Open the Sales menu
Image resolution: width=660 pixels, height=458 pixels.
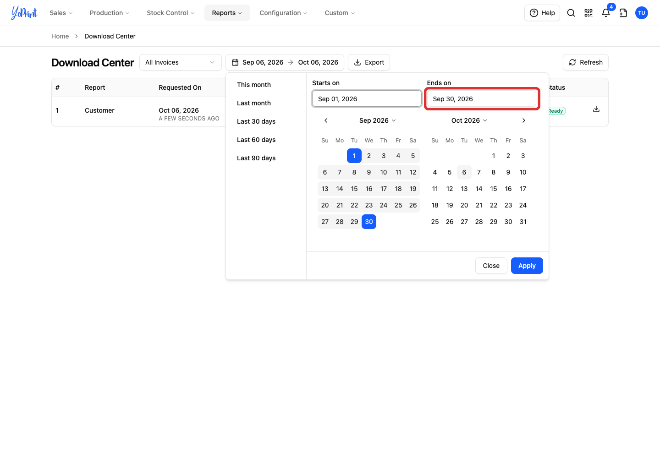click(x=61, y=13)
